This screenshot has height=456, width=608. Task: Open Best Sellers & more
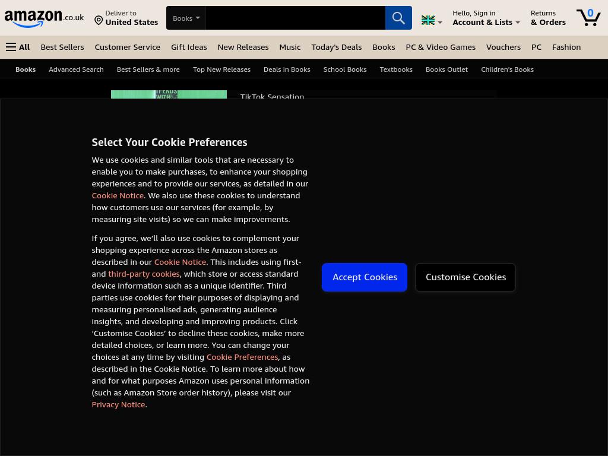148,69
